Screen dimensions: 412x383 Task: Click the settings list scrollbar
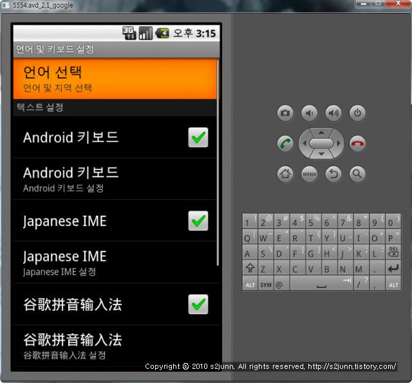point(218,162)
